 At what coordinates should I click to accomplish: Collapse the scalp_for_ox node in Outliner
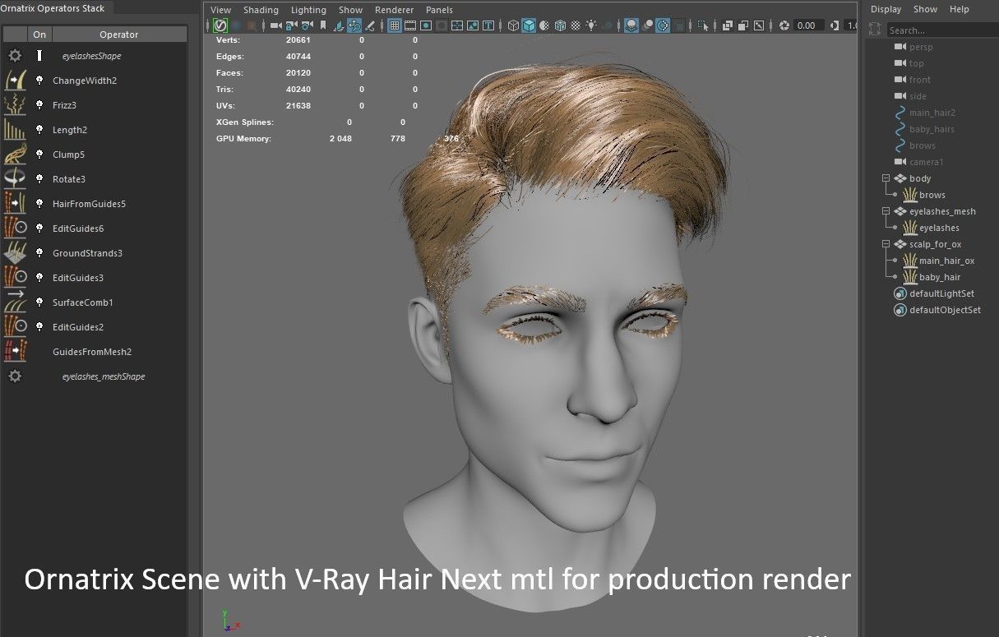886,244
